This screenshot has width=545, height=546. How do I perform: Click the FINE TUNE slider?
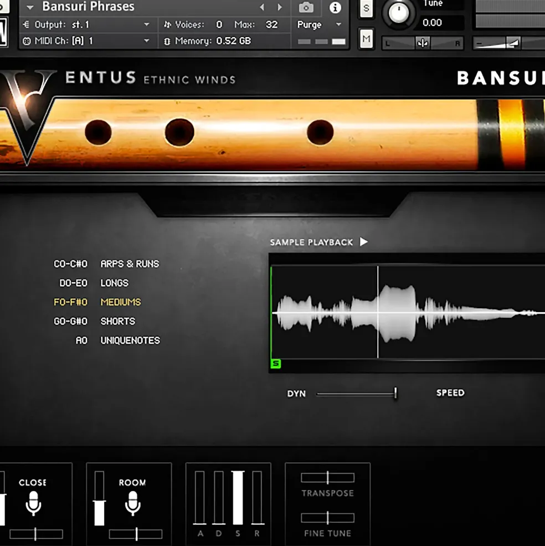pyautogui.click(x=327, y=518)
